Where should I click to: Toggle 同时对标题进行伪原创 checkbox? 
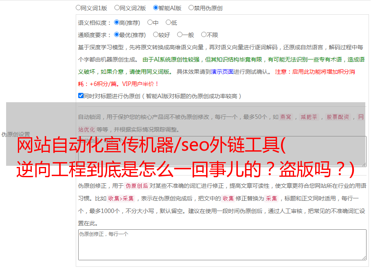tap(81, 96)
